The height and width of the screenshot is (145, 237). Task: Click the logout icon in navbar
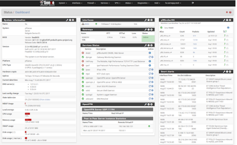(193, 3)
